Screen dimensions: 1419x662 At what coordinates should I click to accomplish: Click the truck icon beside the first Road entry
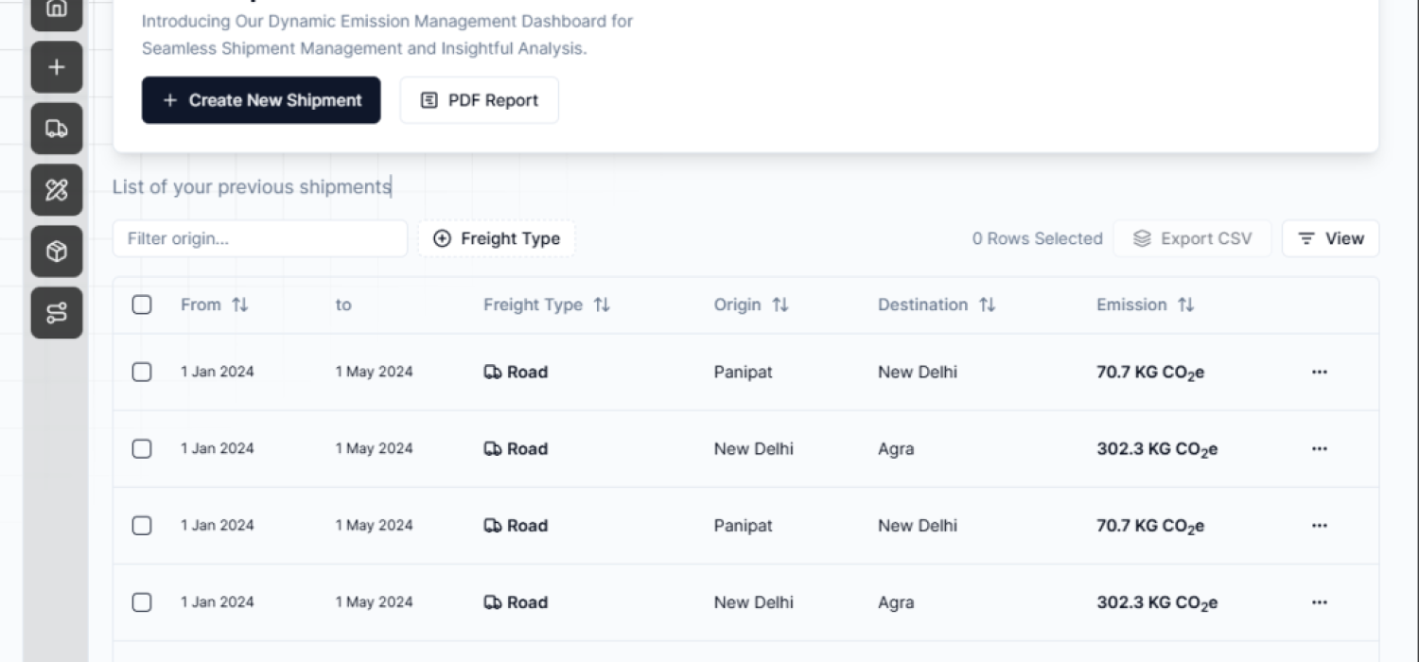[493, 372]
